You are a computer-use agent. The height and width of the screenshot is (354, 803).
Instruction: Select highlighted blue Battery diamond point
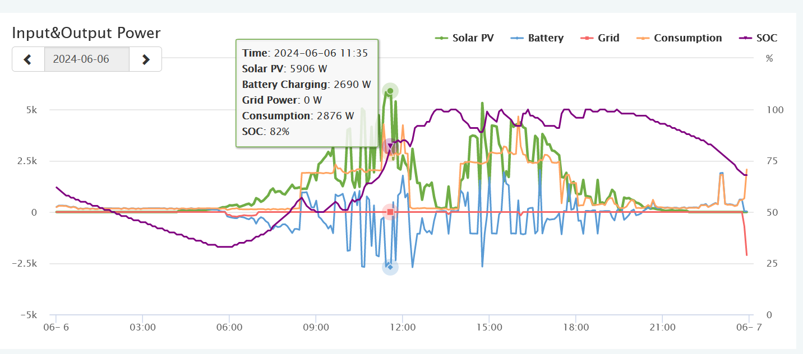tap(390, 267)
